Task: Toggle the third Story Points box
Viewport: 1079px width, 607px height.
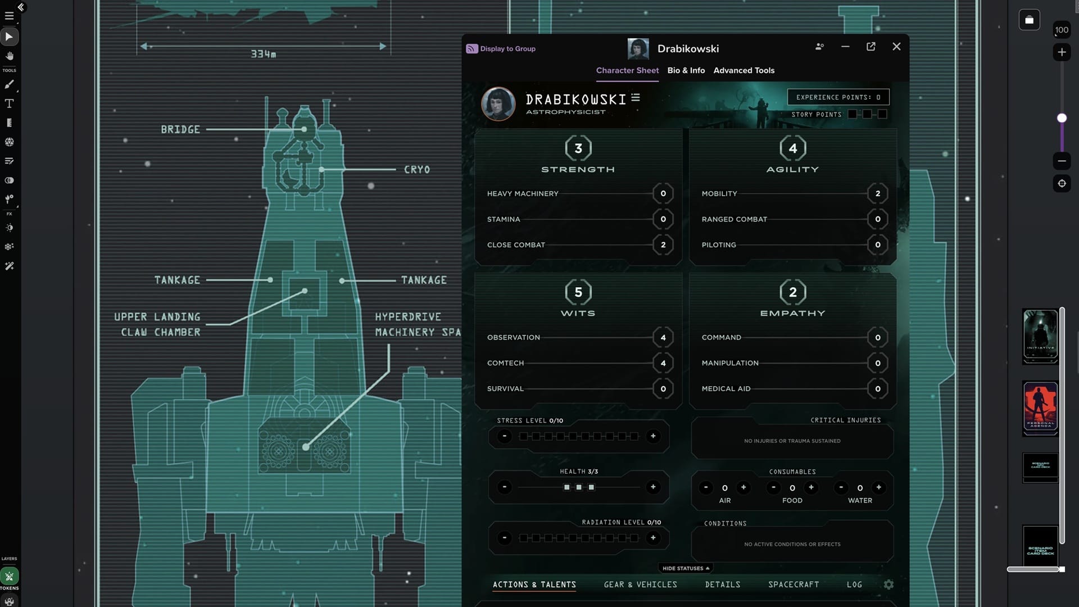Action: 882,114
